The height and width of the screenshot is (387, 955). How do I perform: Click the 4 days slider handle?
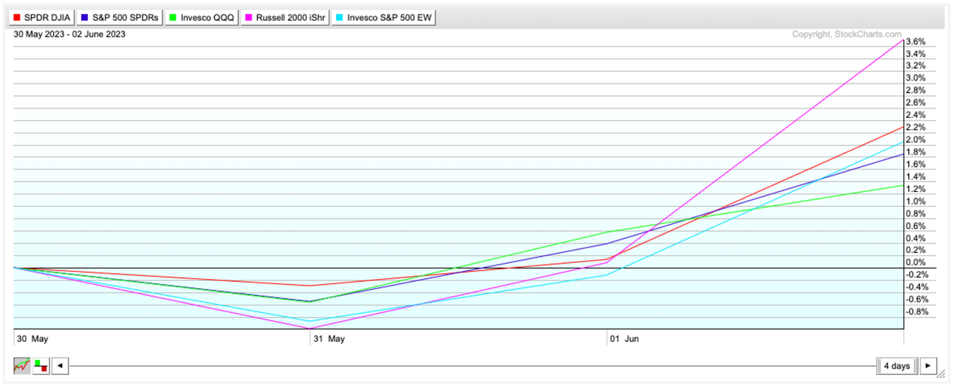point(897,365)
